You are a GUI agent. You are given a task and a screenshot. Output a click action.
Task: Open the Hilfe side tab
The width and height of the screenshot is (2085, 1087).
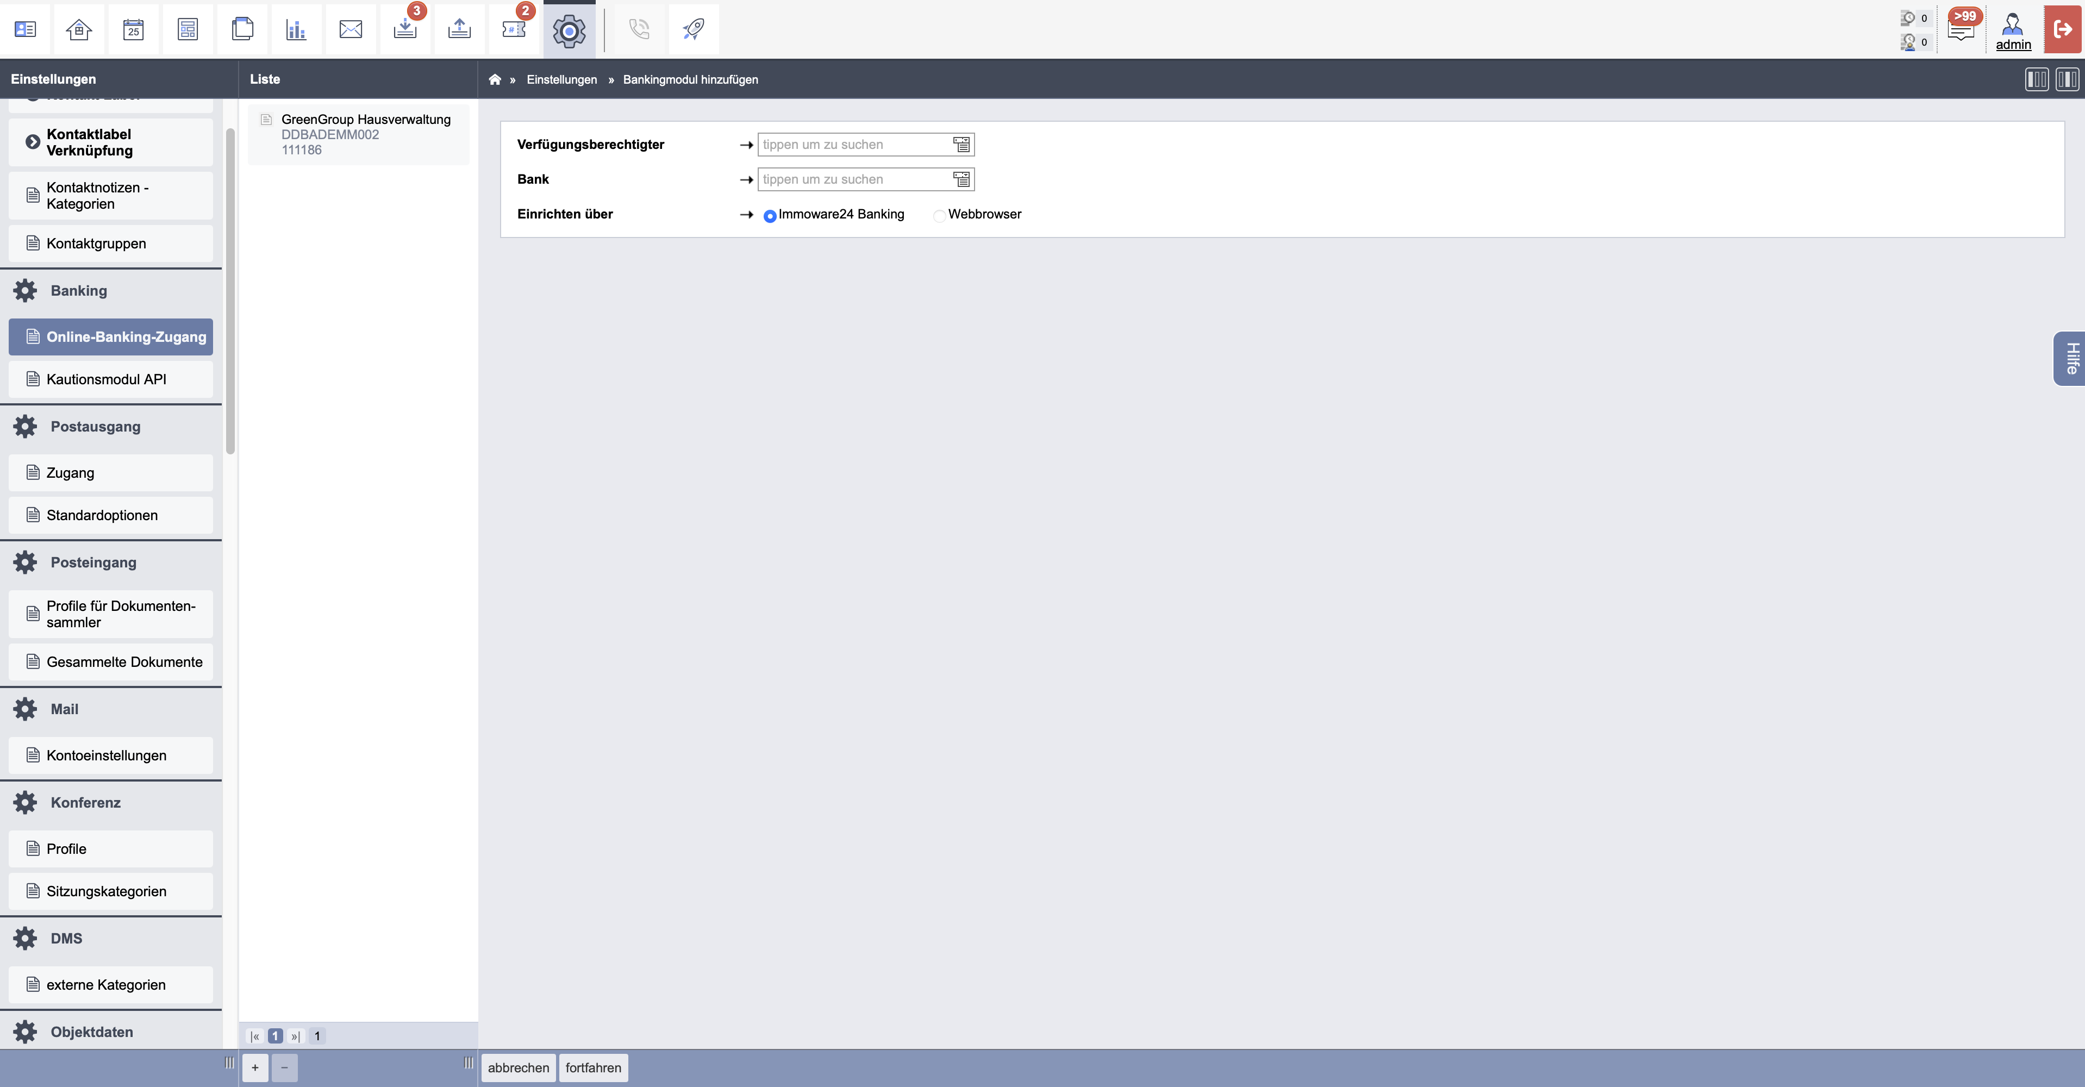point(2070,359)
